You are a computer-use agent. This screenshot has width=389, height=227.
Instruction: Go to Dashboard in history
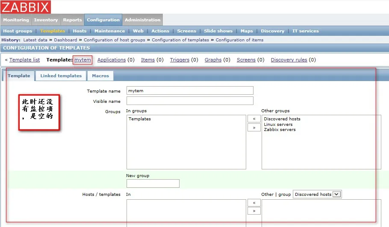[65, 40]
